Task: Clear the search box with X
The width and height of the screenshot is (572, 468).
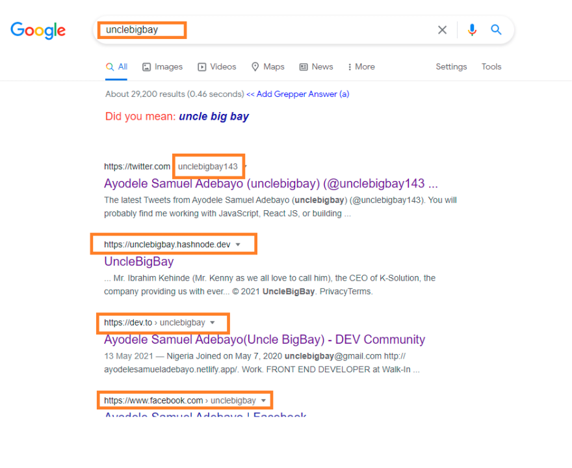Action: pyautogui.click(x=442, y=30)
